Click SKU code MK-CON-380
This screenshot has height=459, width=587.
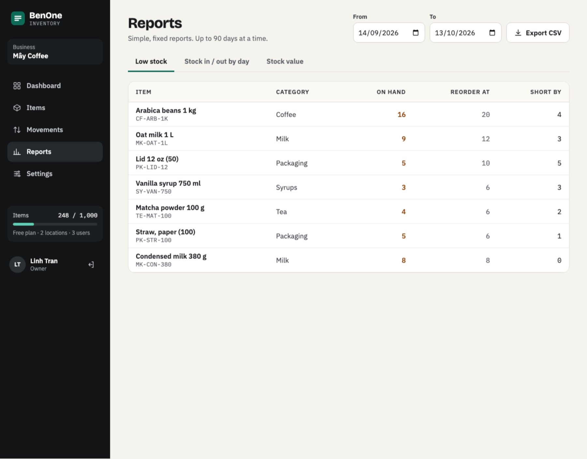pos(153,265)
